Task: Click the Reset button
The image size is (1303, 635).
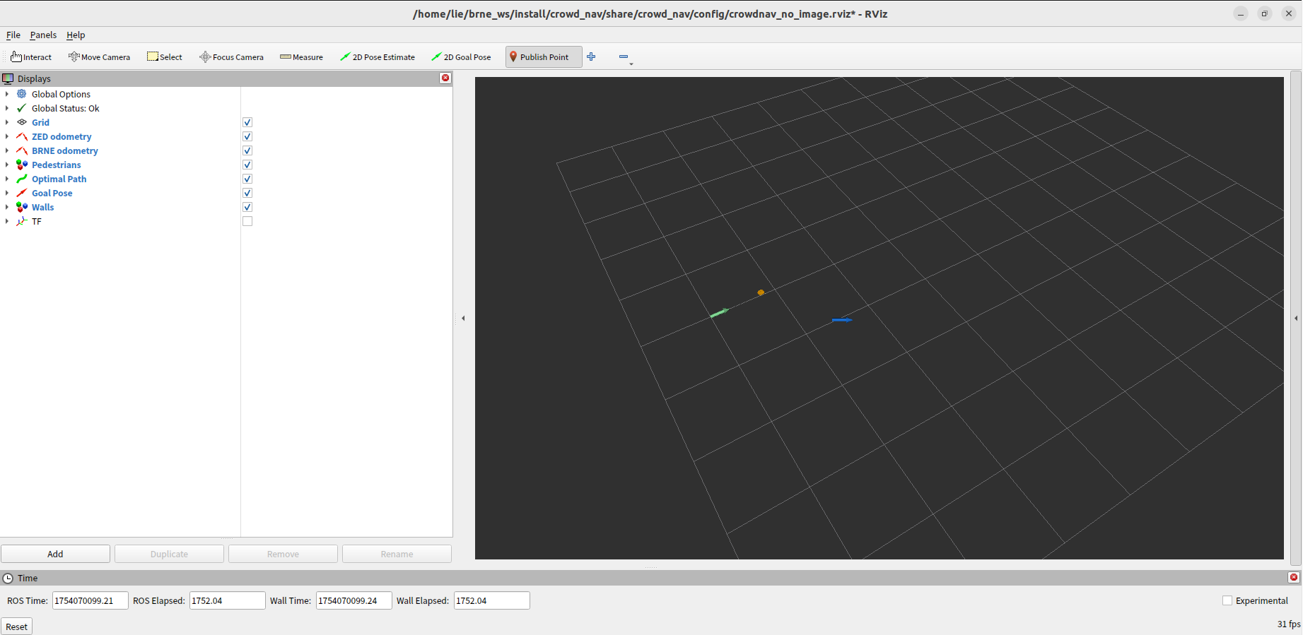Action: coord(16,627)
